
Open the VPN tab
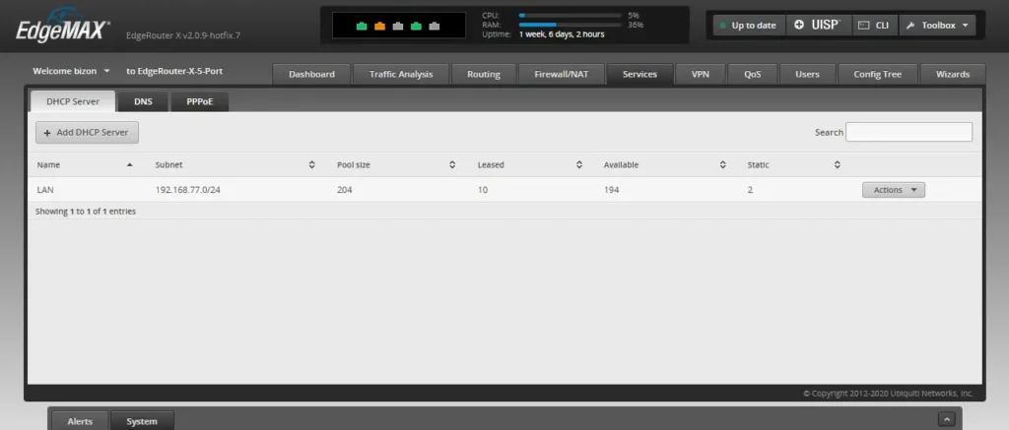click(x=701, y=74)
